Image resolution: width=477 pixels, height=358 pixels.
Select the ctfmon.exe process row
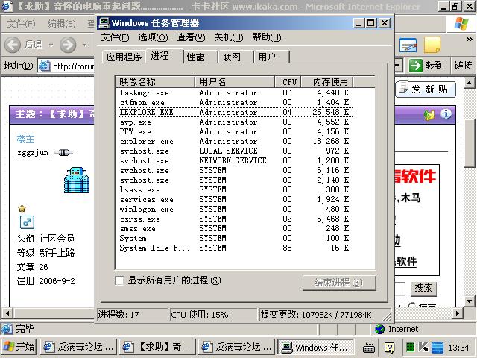(x=236, y=102)
